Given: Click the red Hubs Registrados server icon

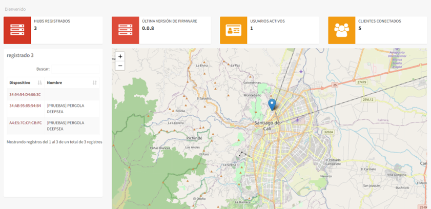Looking at the screenshot, I should coord(17,30).
